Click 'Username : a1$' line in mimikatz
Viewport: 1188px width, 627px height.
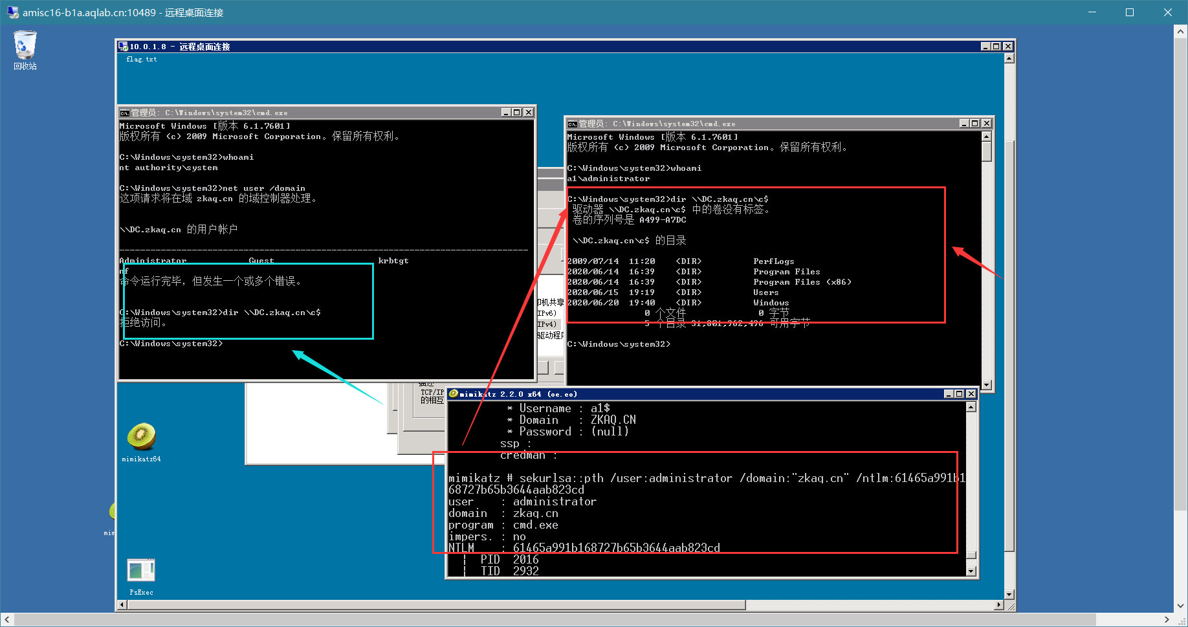558,408
